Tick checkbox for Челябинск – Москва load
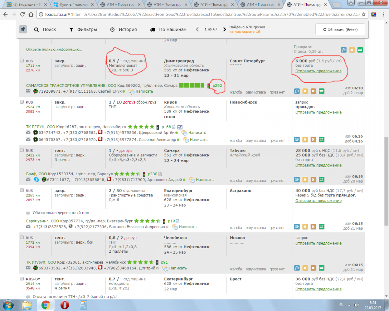 [x=22, y=237]
